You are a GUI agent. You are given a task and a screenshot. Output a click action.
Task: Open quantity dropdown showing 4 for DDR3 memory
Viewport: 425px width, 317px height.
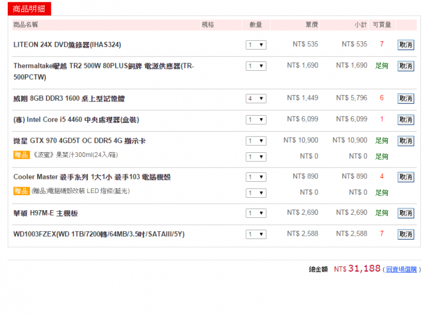(x=256, y=99)
